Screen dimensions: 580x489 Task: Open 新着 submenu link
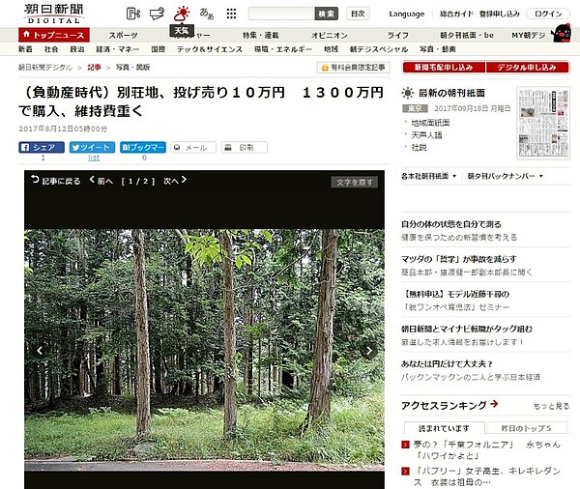[x=25, y=49]
